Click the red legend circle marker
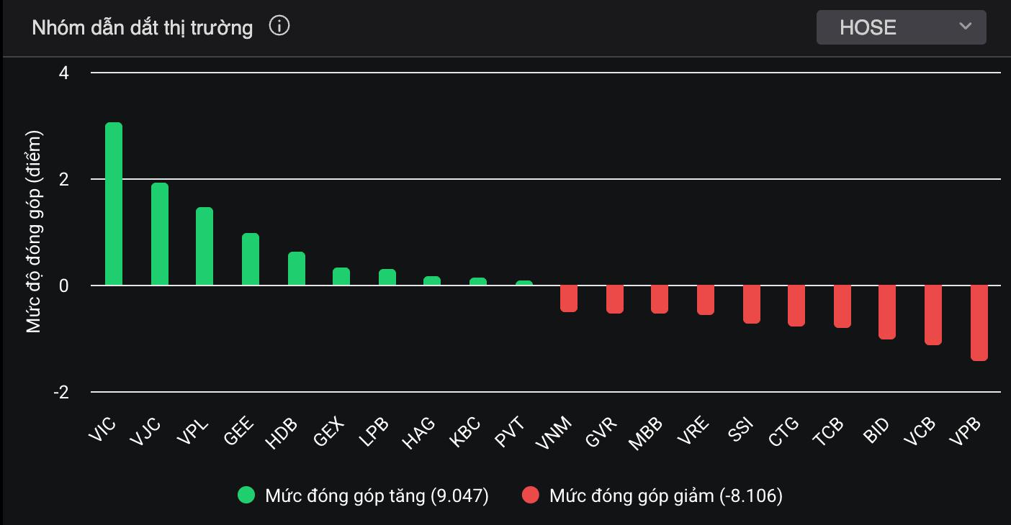The height and width of the screenshot is (525, 1011). point(531,496)
